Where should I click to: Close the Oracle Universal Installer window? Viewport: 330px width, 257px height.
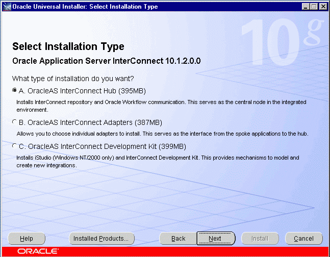(323, 7)
